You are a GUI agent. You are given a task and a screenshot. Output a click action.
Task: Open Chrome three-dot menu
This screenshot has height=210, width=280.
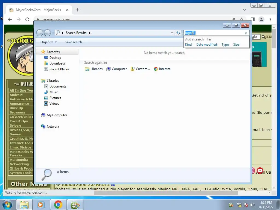point(270,19)
